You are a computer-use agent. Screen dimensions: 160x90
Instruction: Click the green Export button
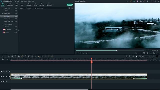[x=70, y=5]
